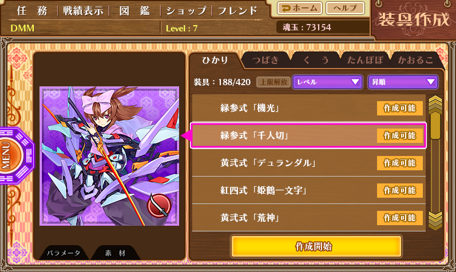This screenshot has height=272, width=456.
Task: Open the 素材 materials tab
Action: click(x=115, y=253)
